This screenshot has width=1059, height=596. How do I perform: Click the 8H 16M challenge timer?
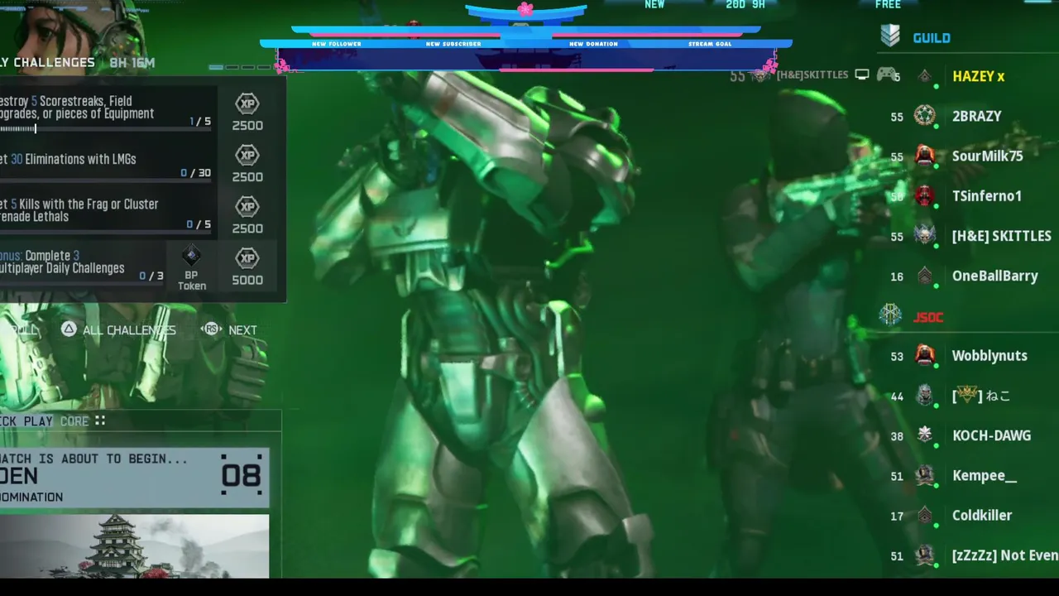(x=132, y=62)
